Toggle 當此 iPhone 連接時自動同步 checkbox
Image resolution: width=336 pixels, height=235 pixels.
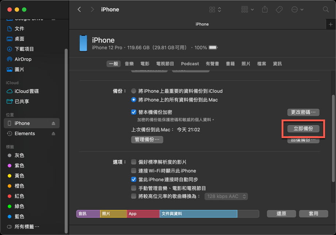pos(134,179)
